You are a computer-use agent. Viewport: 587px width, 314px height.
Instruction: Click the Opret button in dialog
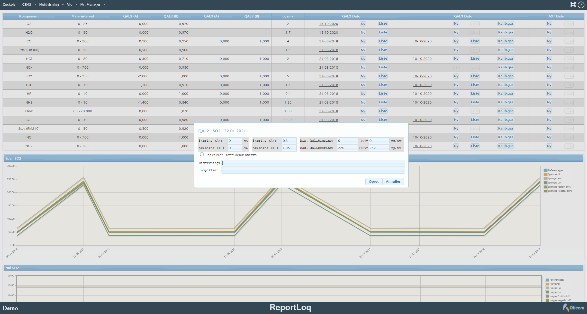click(x=373, y=181)
